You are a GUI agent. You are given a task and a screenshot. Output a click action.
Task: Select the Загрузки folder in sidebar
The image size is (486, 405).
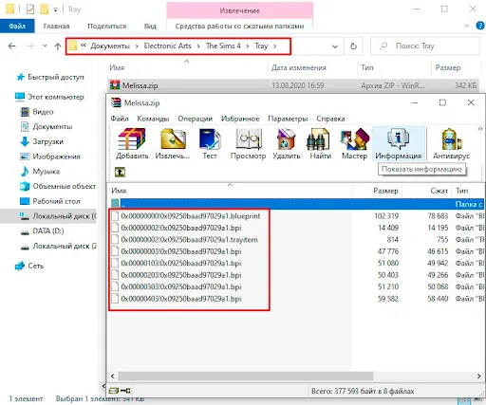48,141
